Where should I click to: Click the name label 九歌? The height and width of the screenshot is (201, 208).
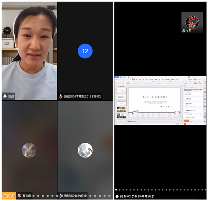click(188, 30)
